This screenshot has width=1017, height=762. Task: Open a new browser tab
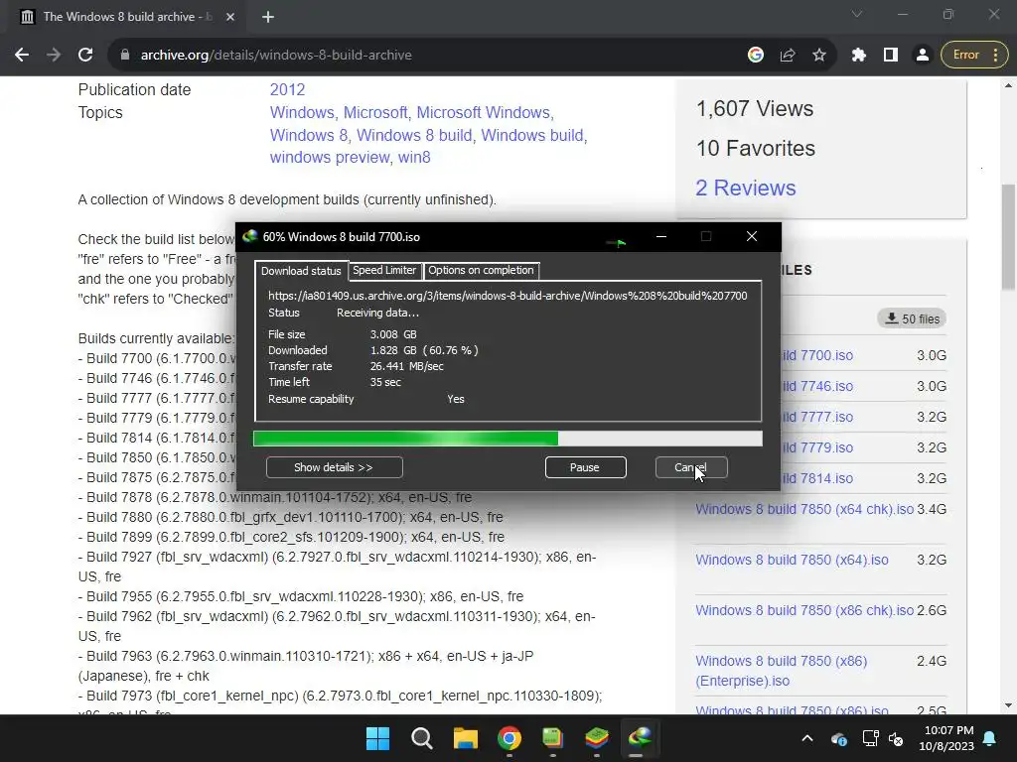(268, 17)
